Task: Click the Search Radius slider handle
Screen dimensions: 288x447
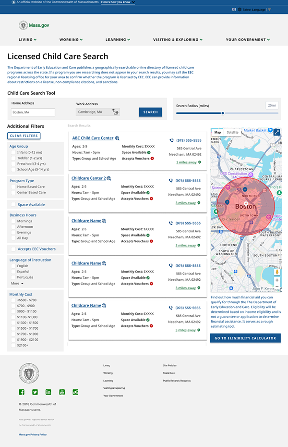Action: pos(223,113)
